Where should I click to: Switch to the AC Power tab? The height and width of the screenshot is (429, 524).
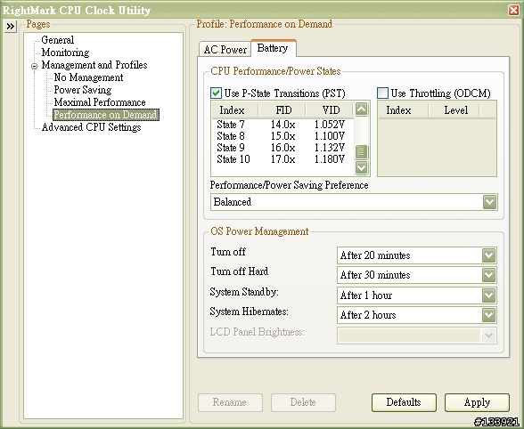(225, 50)
